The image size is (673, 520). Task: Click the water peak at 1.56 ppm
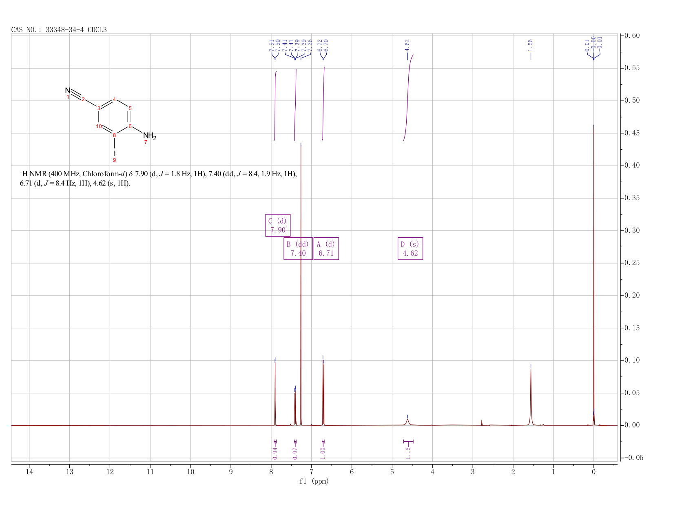(x=531, y=398)
